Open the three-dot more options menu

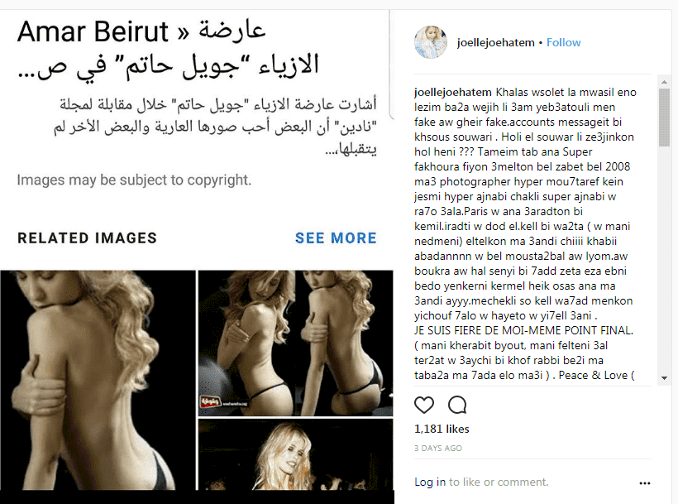(x=645, y=483)
